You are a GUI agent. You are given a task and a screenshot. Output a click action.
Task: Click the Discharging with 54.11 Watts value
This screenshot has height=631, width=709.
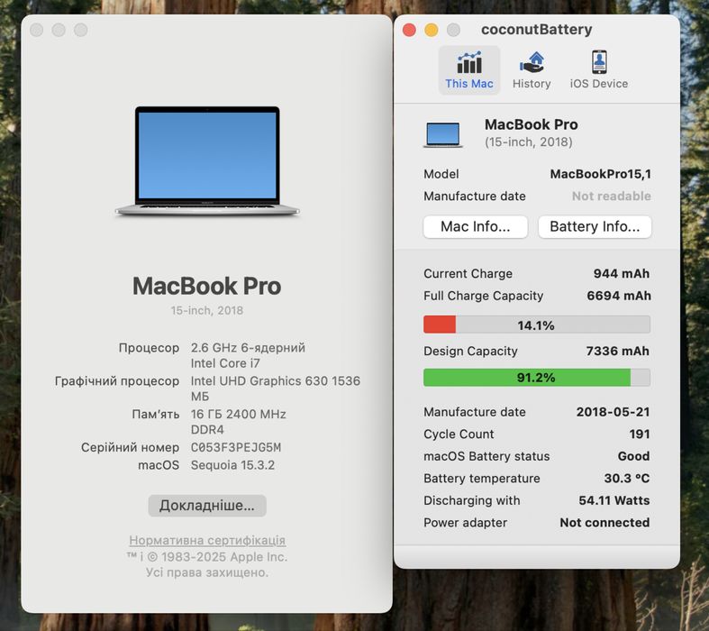pyautogui.click(x=614, y=500)
